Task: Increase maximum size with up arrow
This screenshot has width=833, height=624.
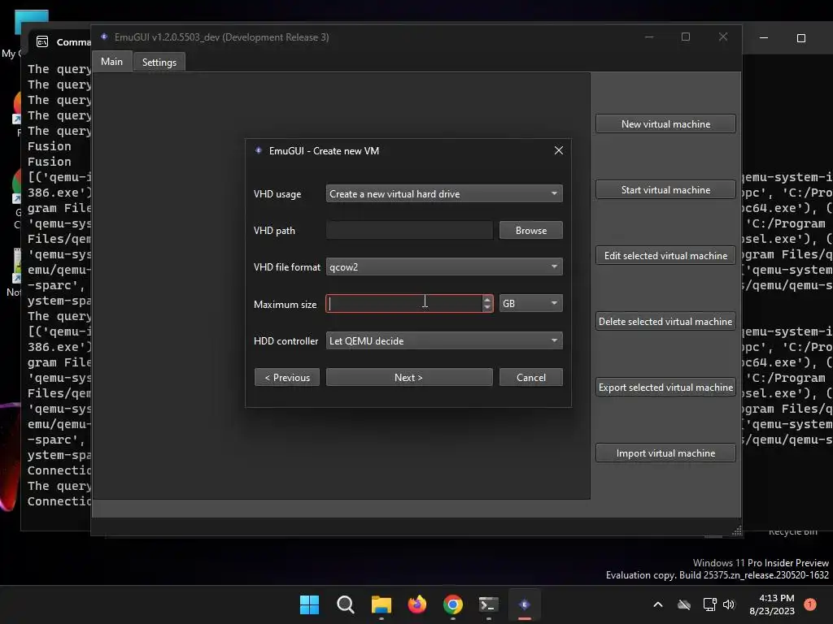Action: (487, 300)
